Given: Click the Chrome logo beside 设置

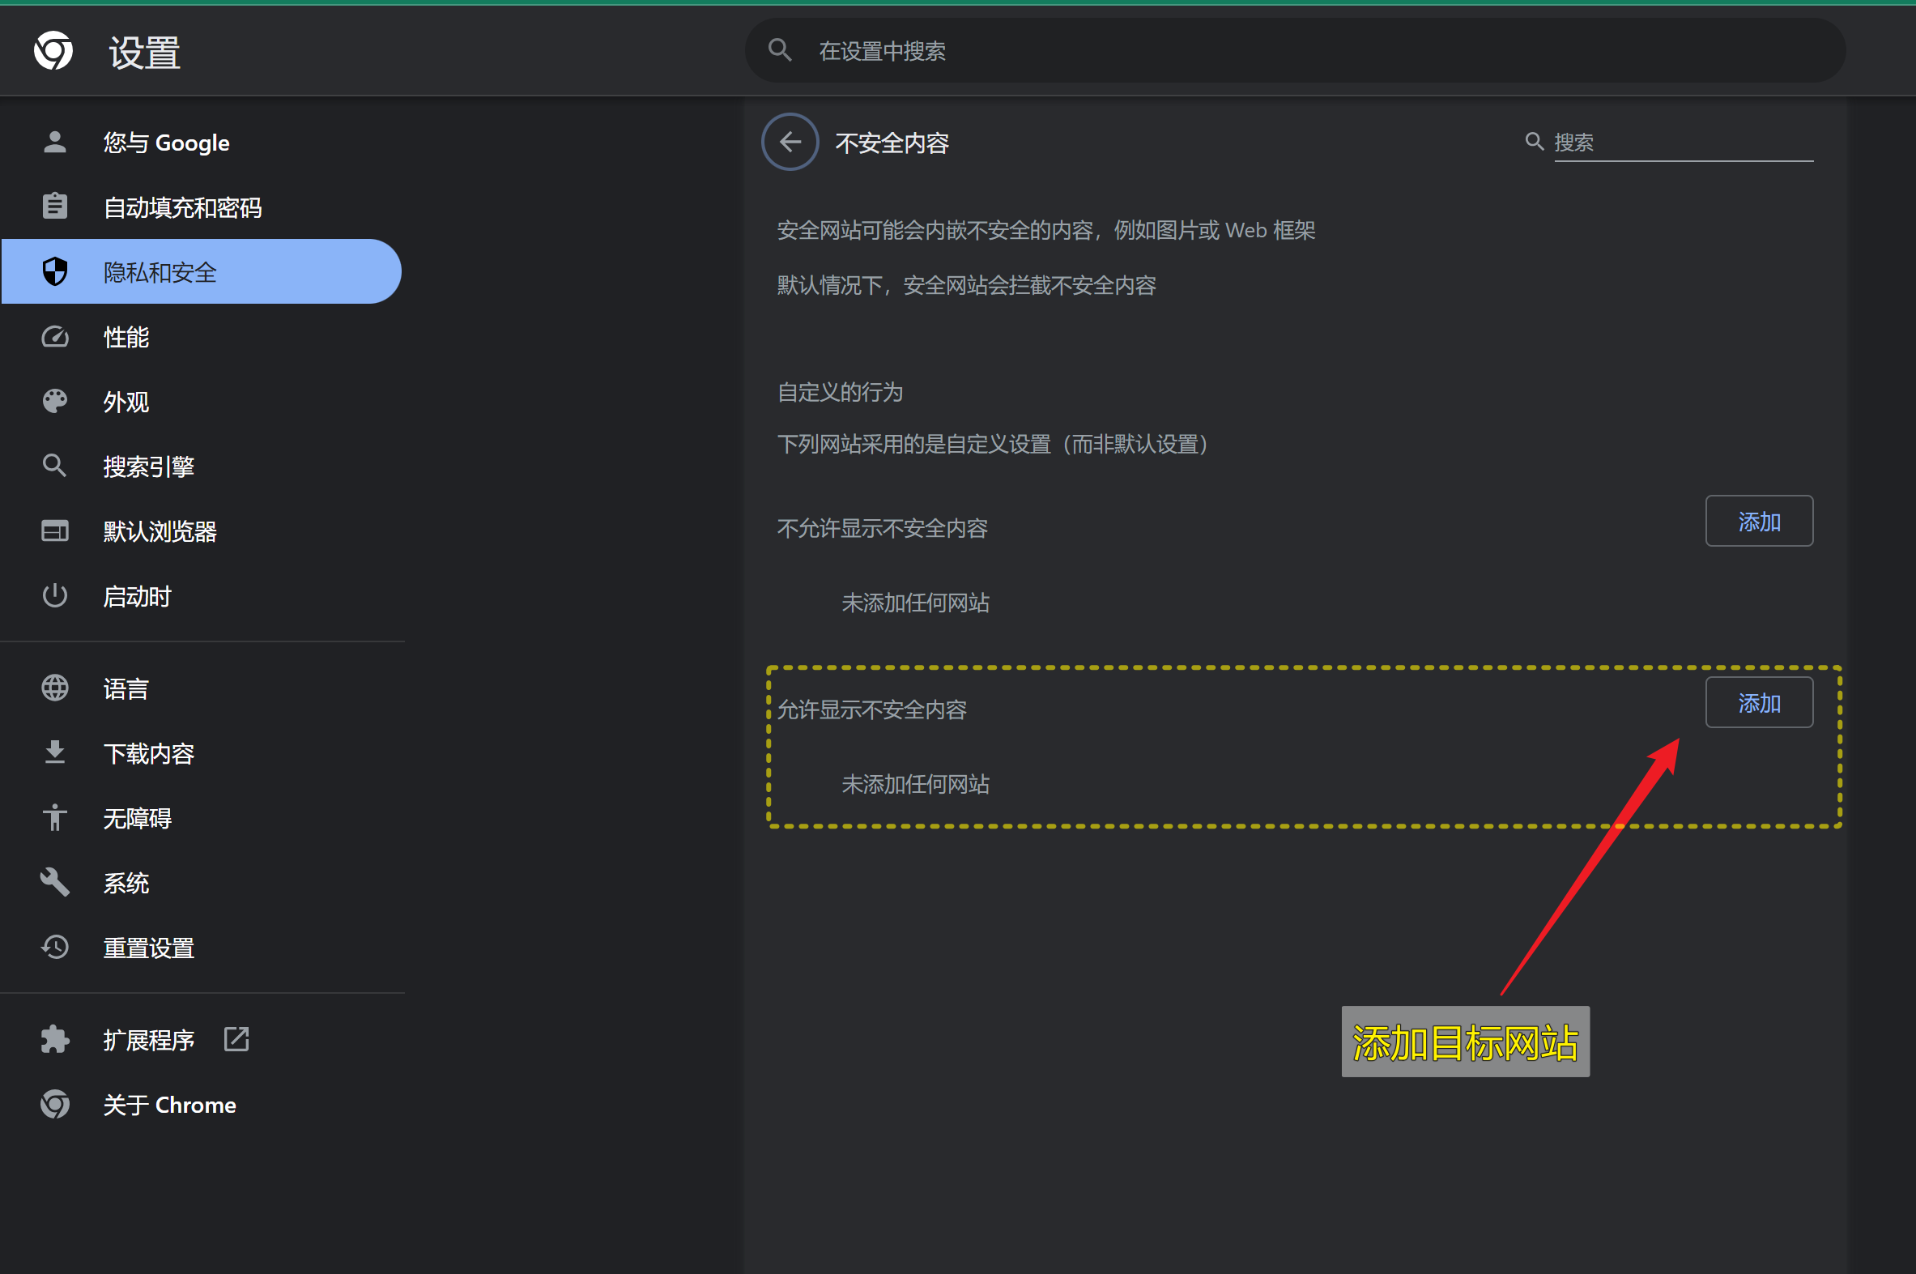Looking at the screenshot, I should point(53,51).
